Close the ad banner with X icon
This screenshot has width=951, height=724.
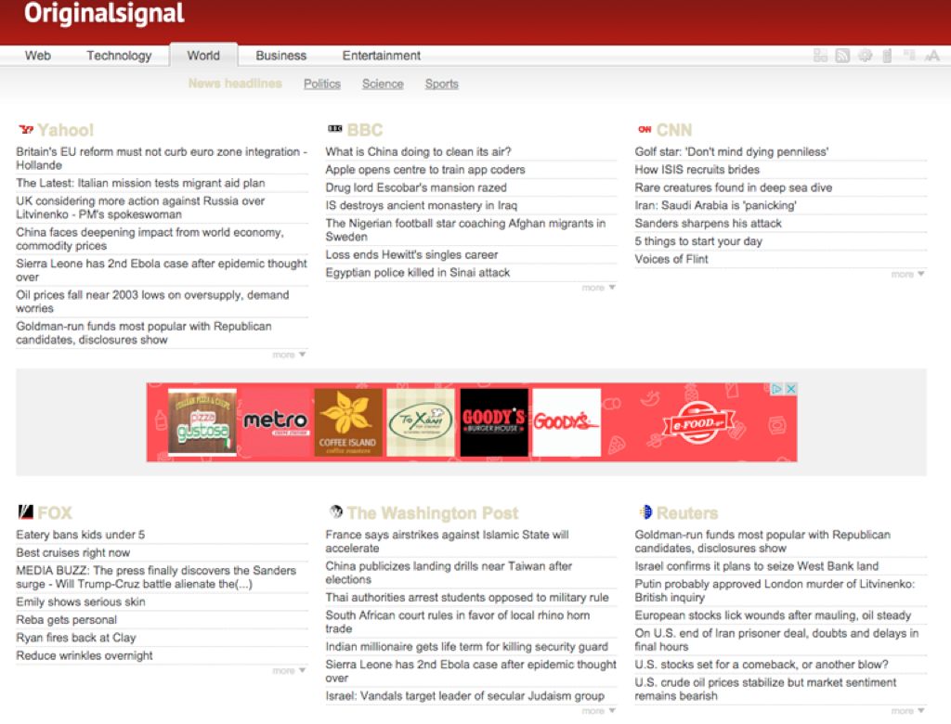(791, 389)
